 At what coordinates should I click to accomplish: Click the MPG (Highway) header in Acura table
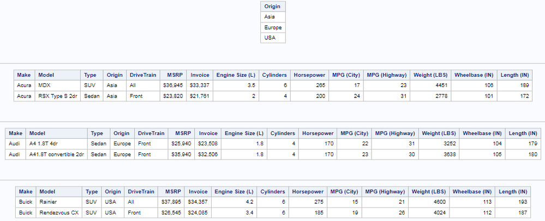point(386,75)
